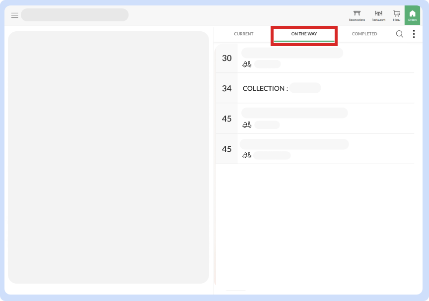Open the three-dot more options menu
Viewport: 429px width, 301px height.
coord(414,34)
